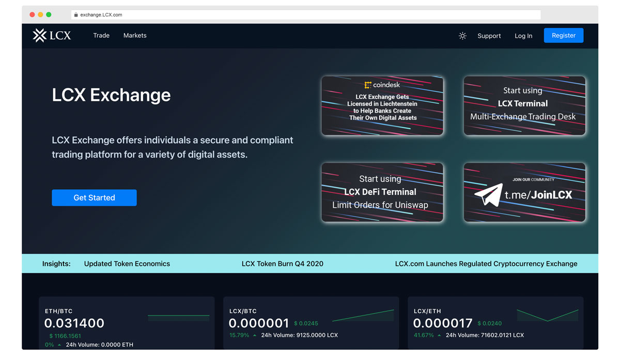Open the LCX Token Burn Q4 2020 article
620x355 pixels.
pos(282,264)
